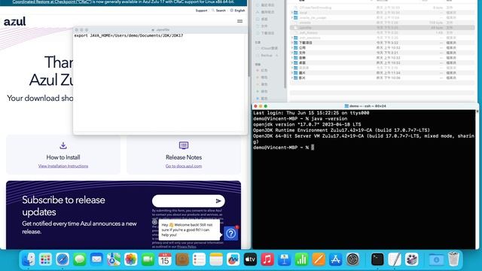482x271 pixels.
Task: Launch Music from the Dock
Action: (x=267, y=260)
